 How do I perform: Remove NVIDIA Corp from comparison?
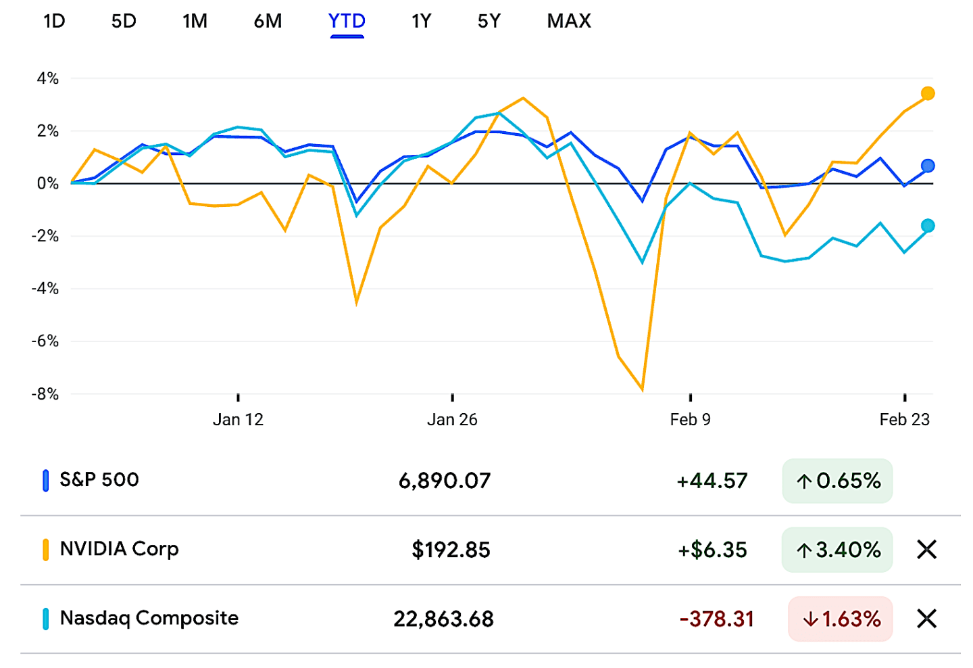click(x=926, y=550)
